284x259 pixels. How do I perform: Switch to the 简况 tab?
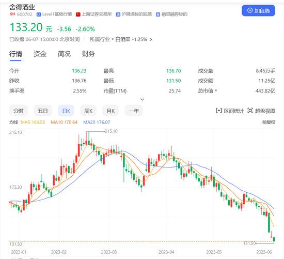(x=64, y=54)
